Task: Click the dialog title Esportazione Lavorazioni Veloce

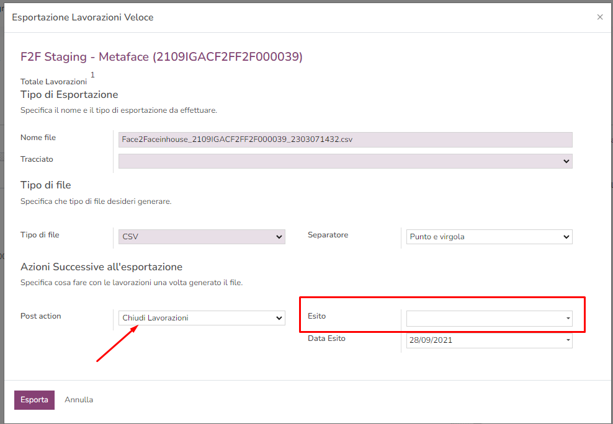Action: coord(83,17)
